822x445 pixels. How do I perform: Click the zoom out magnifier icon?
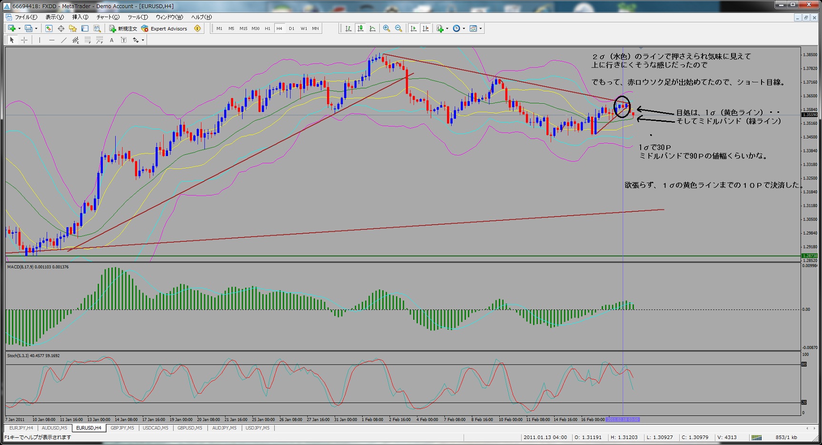398,29
